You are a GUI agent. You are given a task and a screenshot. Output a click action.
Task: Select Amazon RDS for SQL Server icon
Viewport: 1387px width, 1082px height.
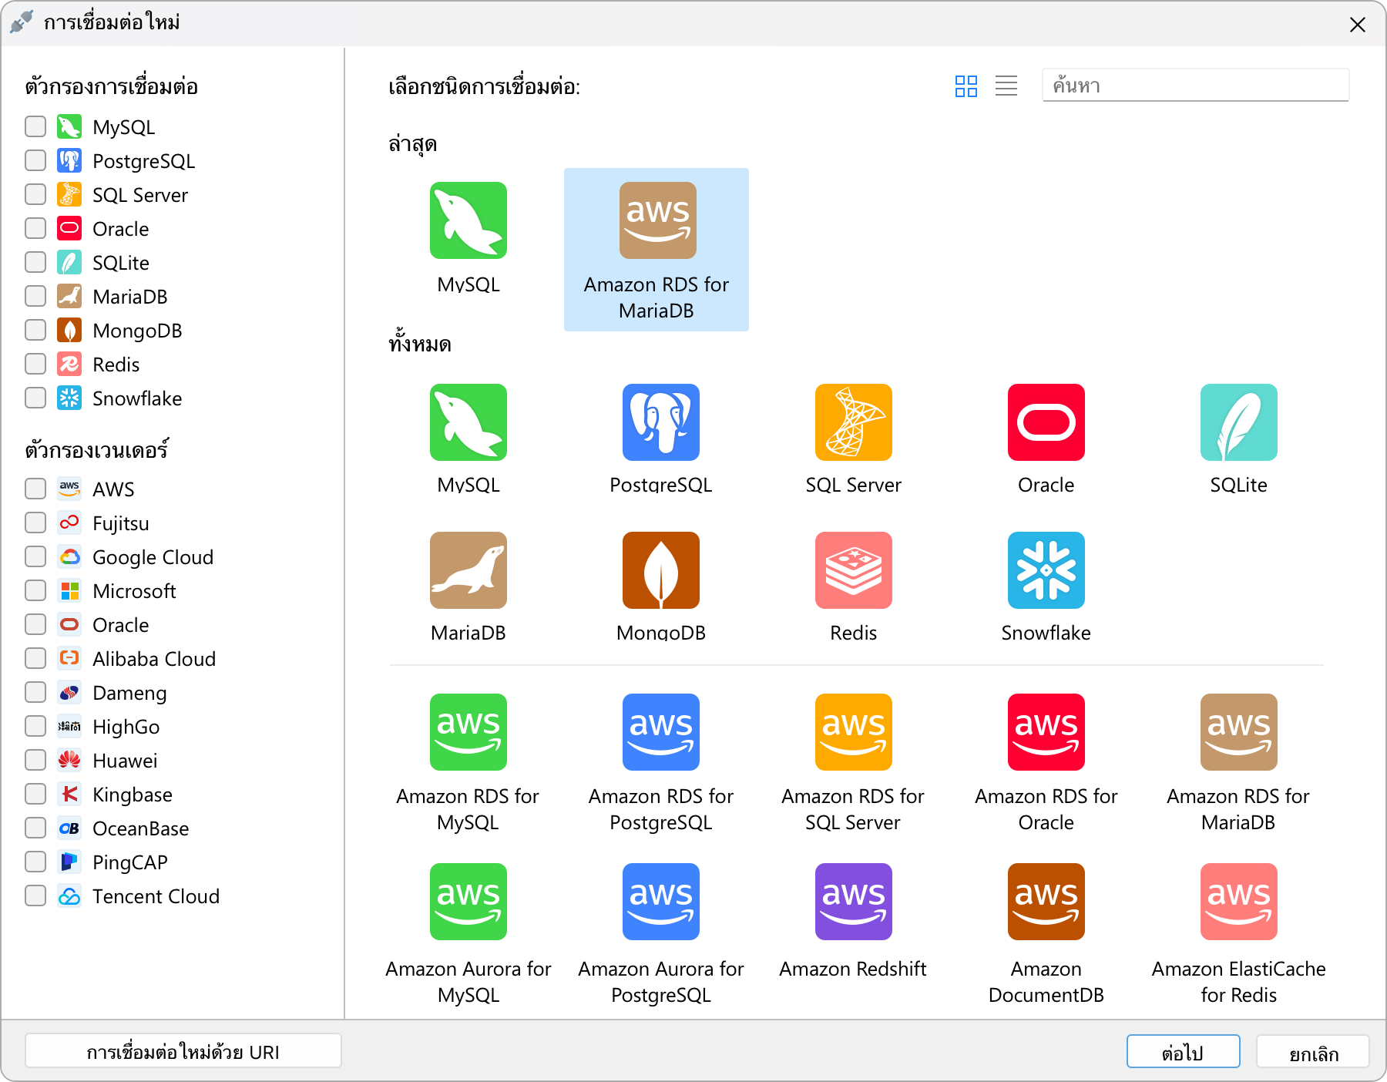click(x=854, y=732)
